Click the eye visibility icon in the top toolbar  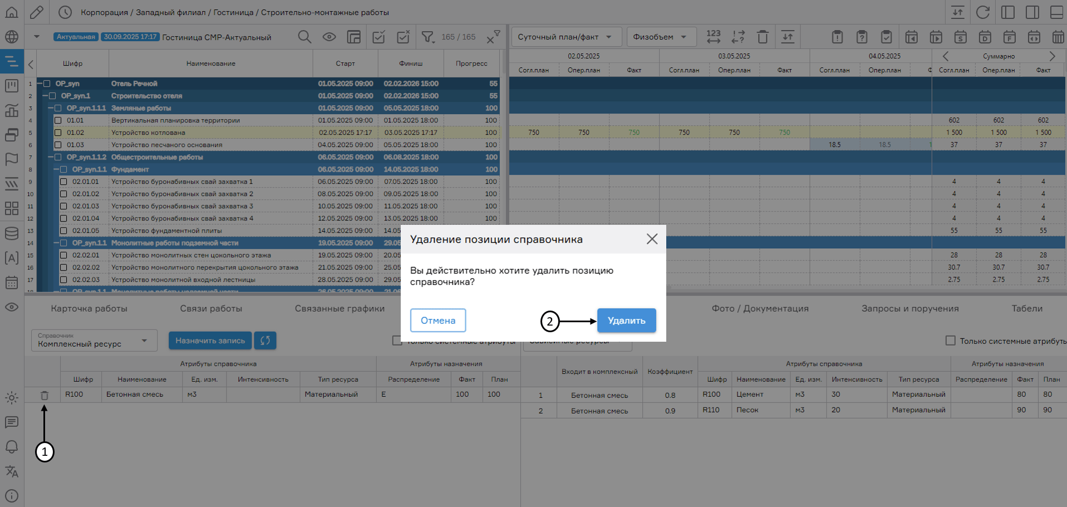[x=329, y=36]
